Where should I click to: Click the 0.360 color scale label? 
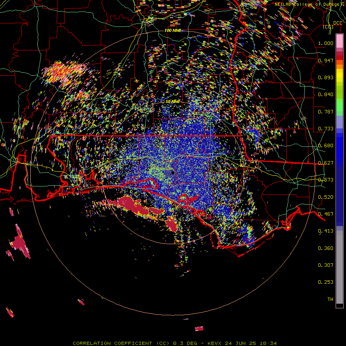326,248
